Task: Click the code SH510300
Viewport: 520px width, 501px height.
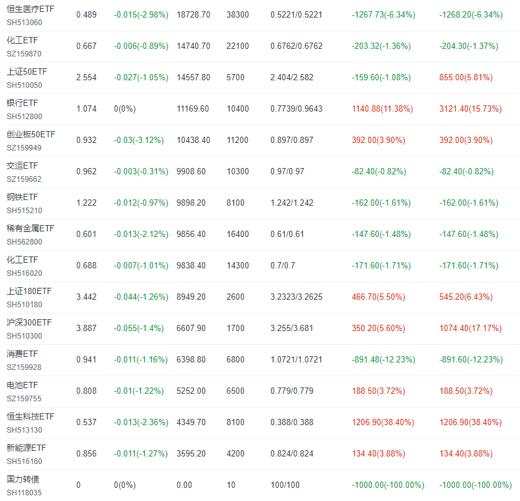Action: tap(24, 336)
